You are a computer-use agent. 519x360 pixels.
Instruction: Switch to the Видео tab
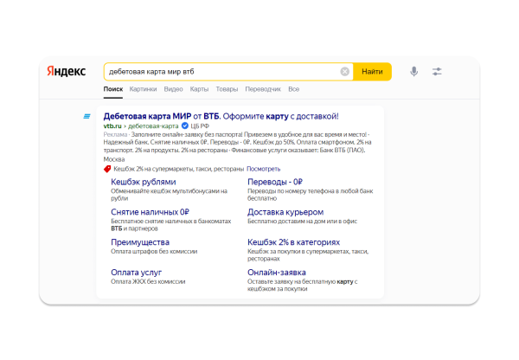174,89
